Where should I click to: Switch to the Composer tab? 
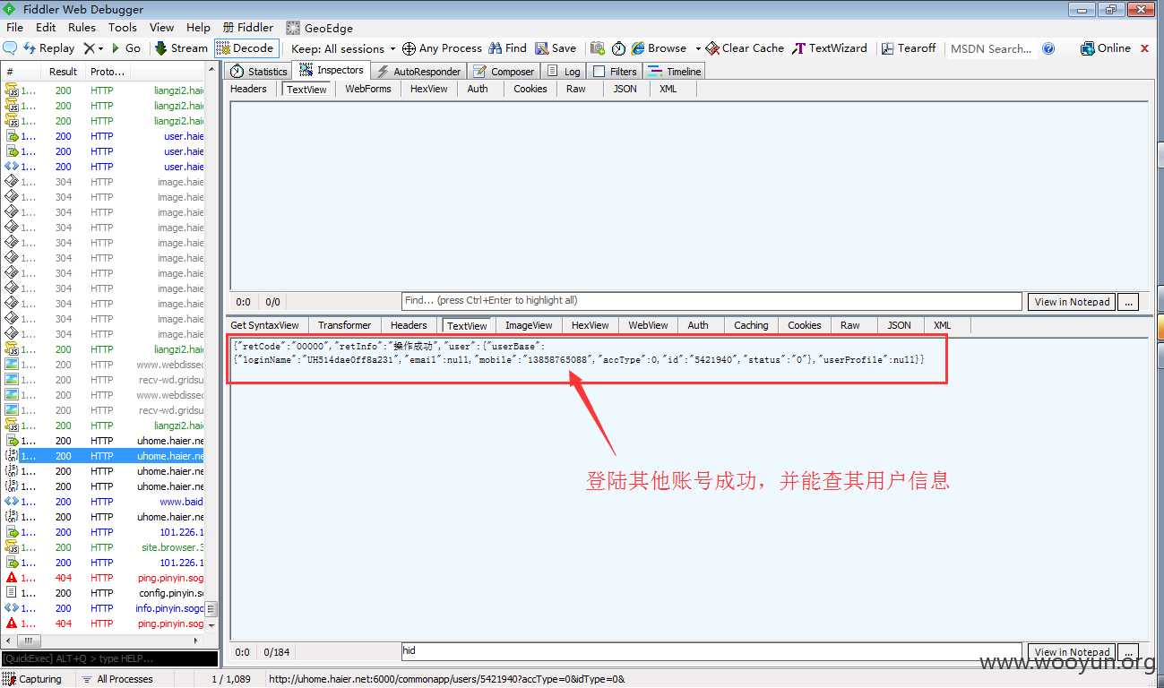point(504,72)
